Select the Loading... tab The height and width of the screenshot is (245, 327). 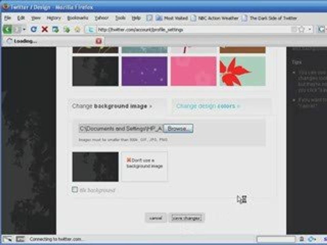coord(53,41)
